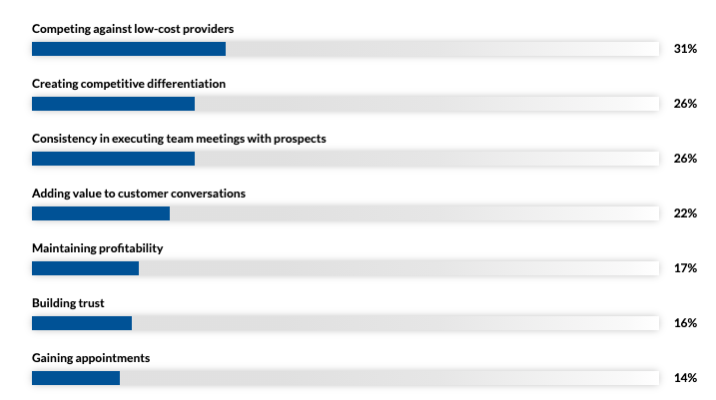This screenshot has width=716, height=400.
Task: Select the 'Building trust' label
Action: point(68,303)
